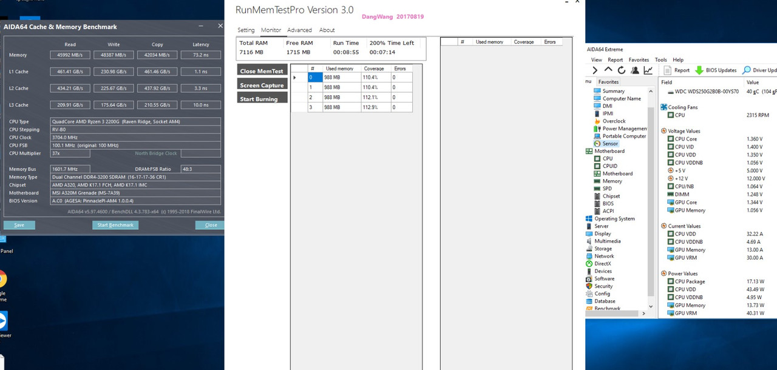
Task: Select the ACPI tree item
Action: tap(603, 211)
